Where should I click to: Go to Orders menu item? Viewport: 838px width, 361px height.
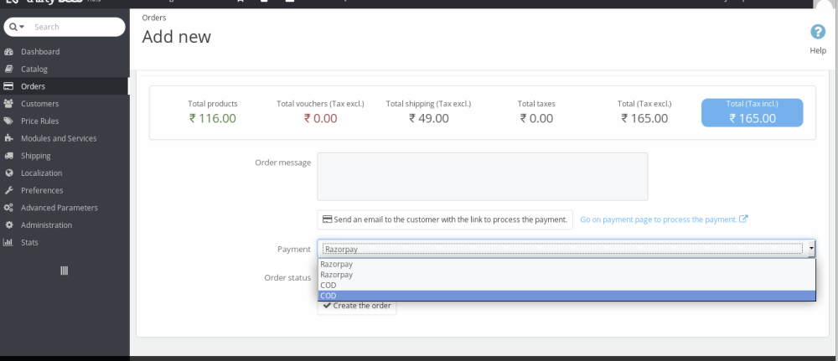[65, 86]
